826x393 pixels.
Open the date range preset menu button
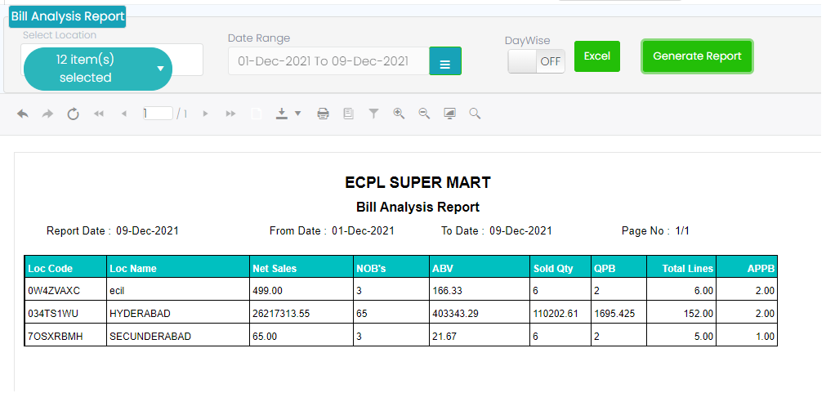click(x=445, y=61)
